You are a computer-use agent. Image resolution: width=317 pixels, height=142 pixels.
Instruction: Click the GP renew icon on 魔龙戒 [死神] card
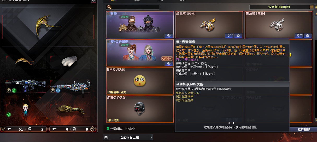pos(299,36)
